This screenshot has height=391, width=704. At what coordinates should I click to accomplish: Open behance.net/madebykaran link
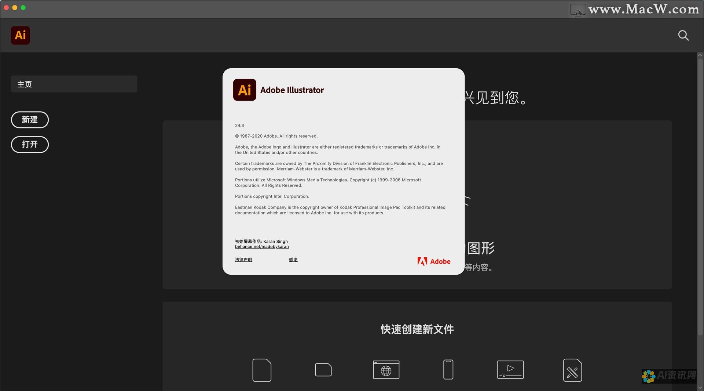tap(262, 247)
